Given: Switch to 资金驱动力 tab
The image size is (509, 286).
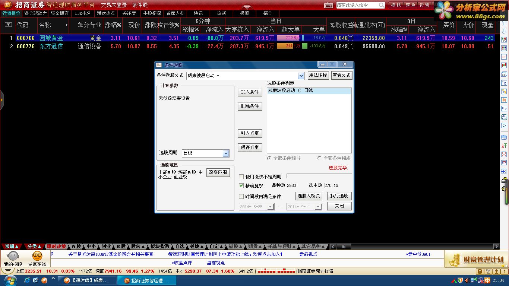Looking at the screenshot, I should (35, 13).
